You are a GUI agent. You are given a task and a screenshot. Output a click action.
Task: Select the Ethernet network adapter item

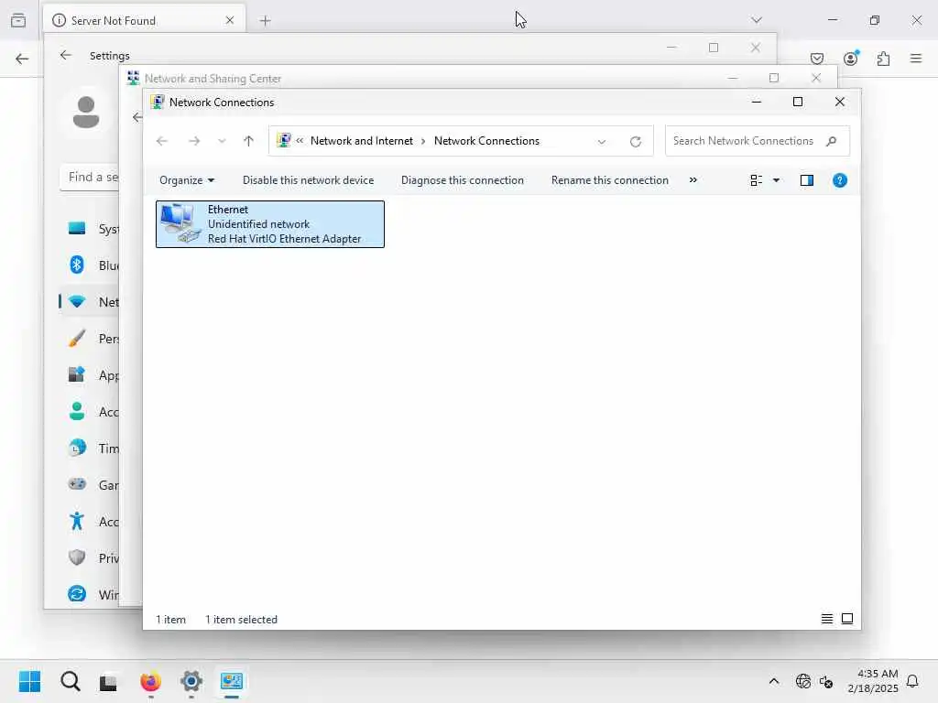[x=270, y=224]
